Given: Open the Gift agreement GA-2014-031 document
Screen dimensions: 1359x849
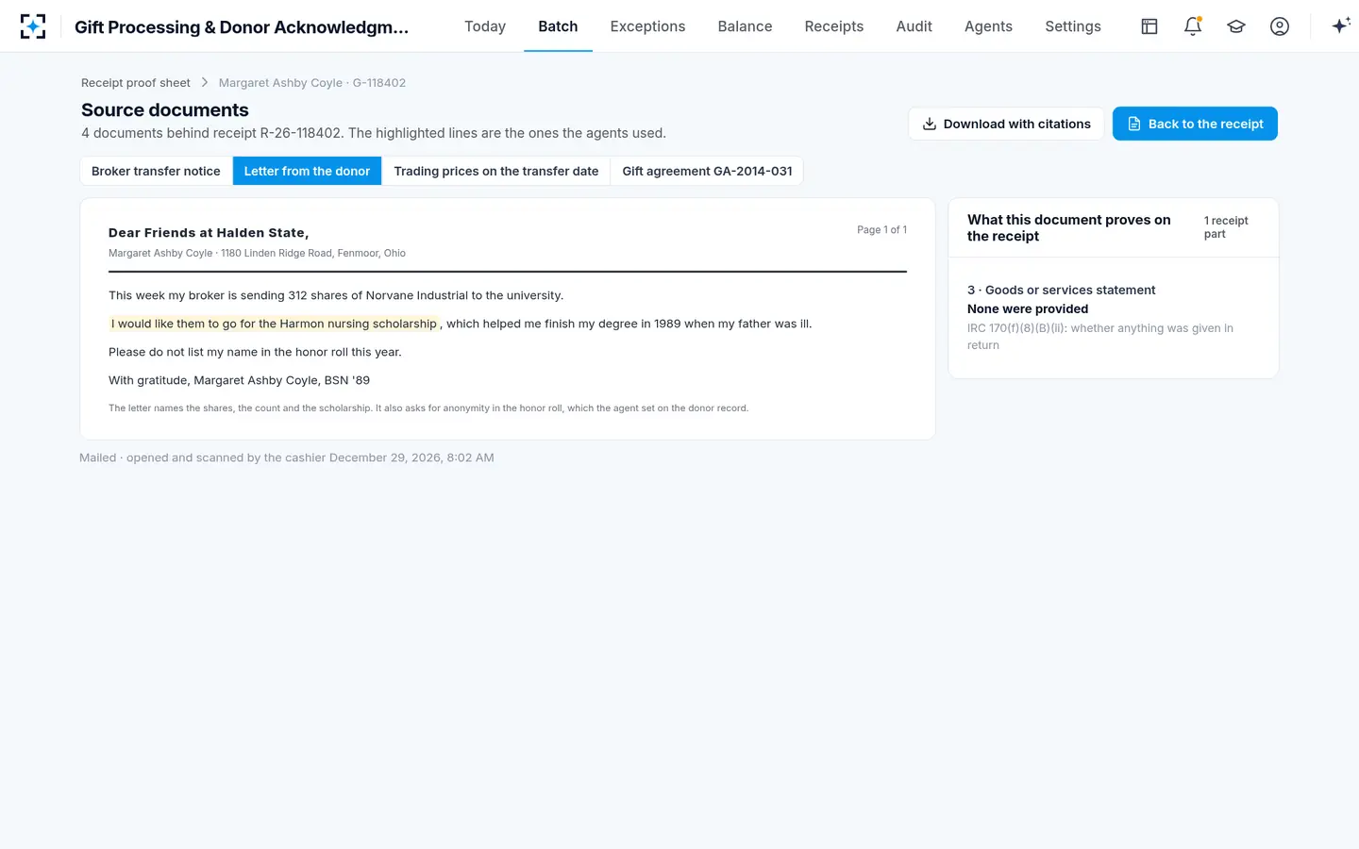Looking at the screenshot, I should tap(707, 171).
